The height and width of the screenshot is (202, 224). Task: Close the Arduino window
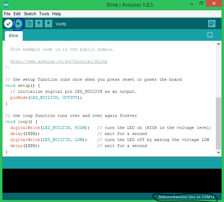point(214,3)
